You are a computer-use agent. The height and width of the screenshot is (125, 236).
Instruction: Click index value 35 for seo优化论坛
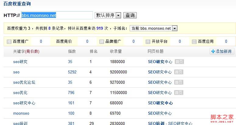[70, 82]
